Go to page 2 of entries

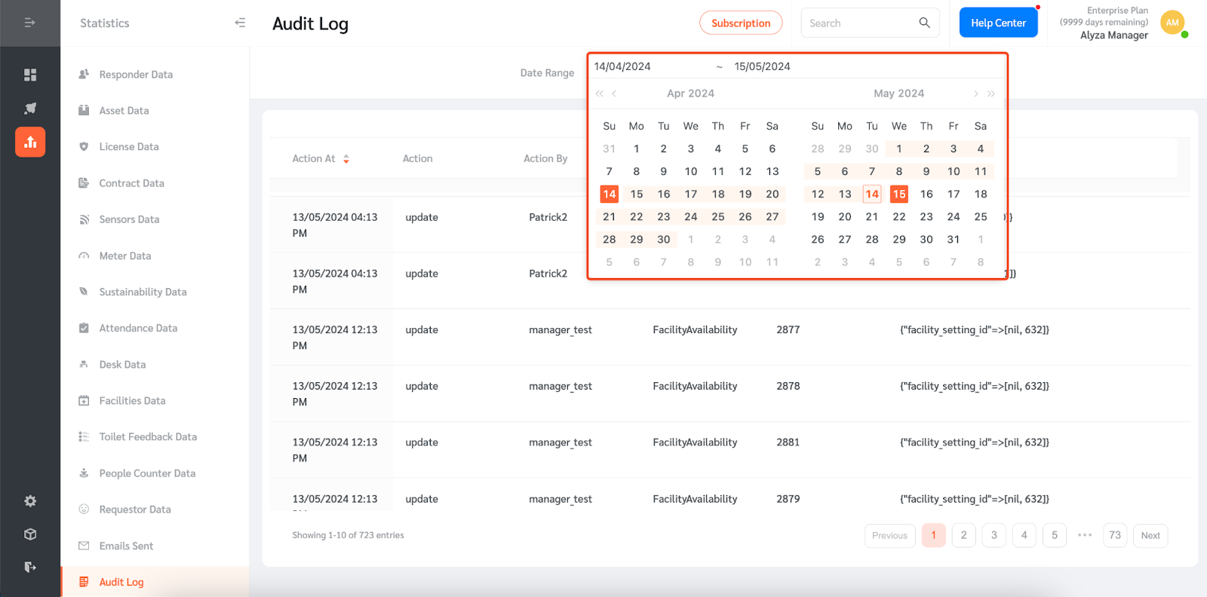(963, 535)
